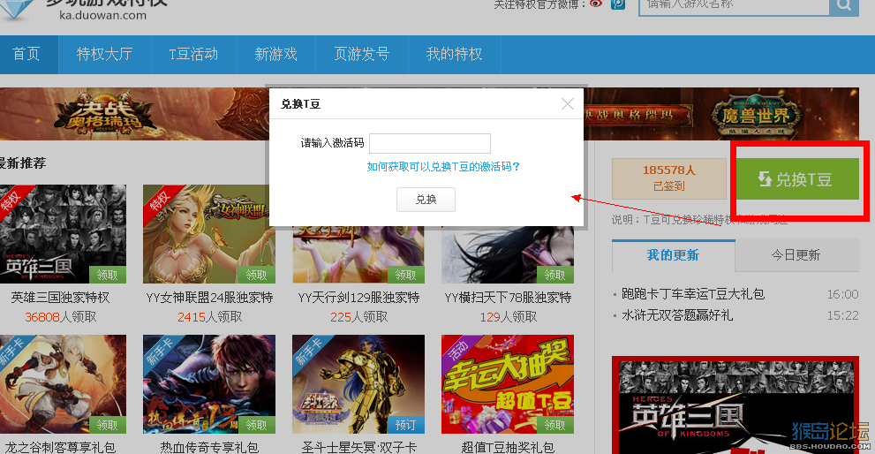Image resolution: width=875 pixels, height=454 pixels.
Task: Open the 页游发号 navigation tab
Action: point(362,54)
